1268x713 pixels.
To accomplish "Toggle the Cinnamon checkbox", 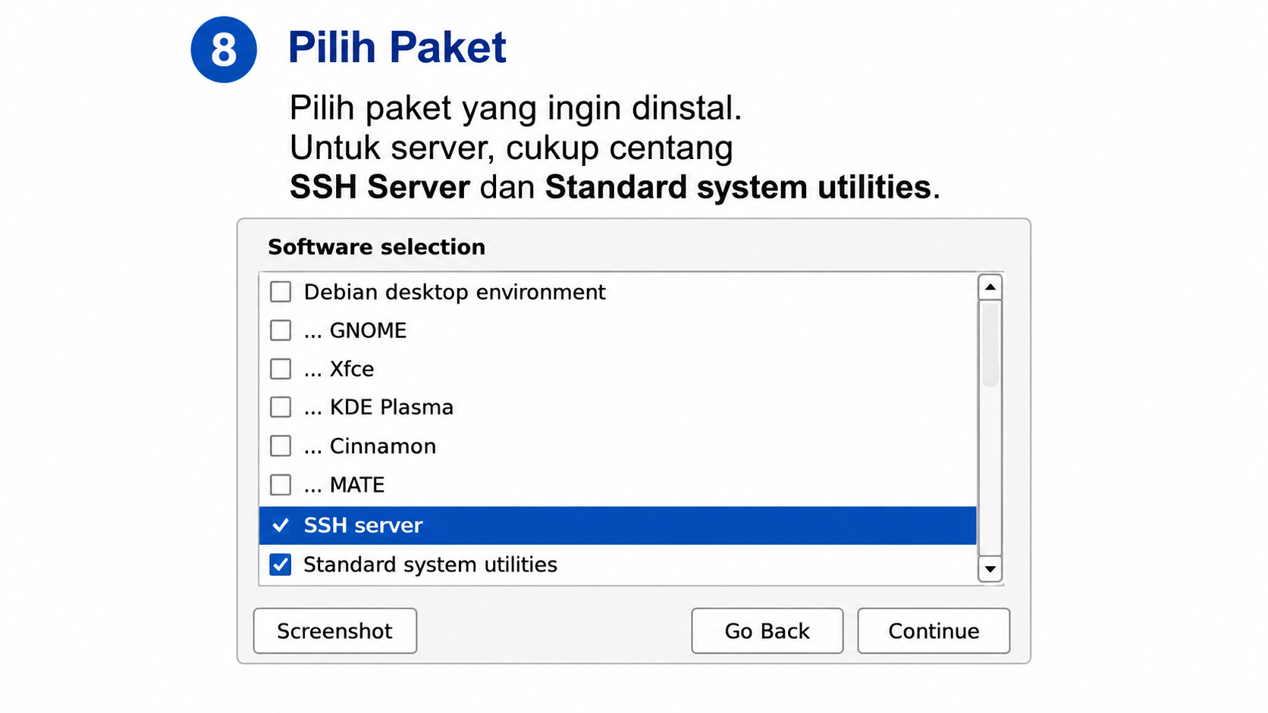I will point(281,446).
